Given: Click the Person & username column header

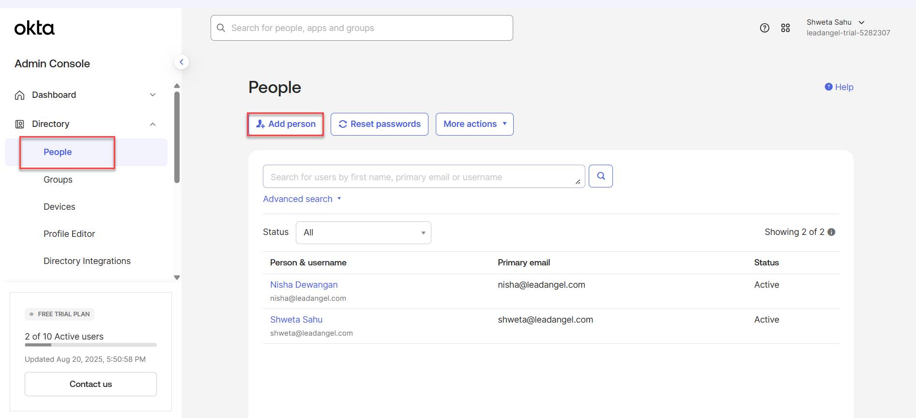Looking at the screenshot, I should pos(308,263).
